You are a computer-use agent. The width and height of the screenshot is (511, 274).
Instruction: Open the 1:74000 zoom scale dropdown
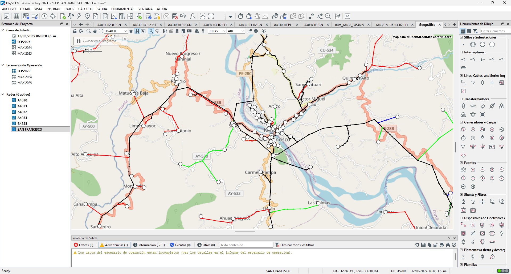pyautogui.click(x=125, y=31)
